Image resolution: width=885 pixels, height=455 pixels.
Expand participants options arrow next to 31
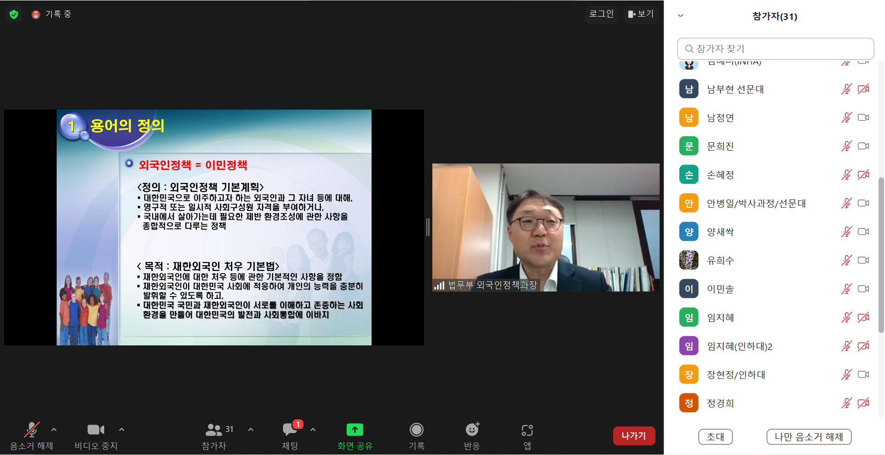(x=251, y=430)
